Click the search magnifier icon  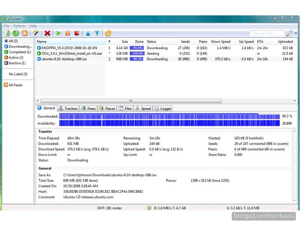pyautogui.click(x=289, y=33)
